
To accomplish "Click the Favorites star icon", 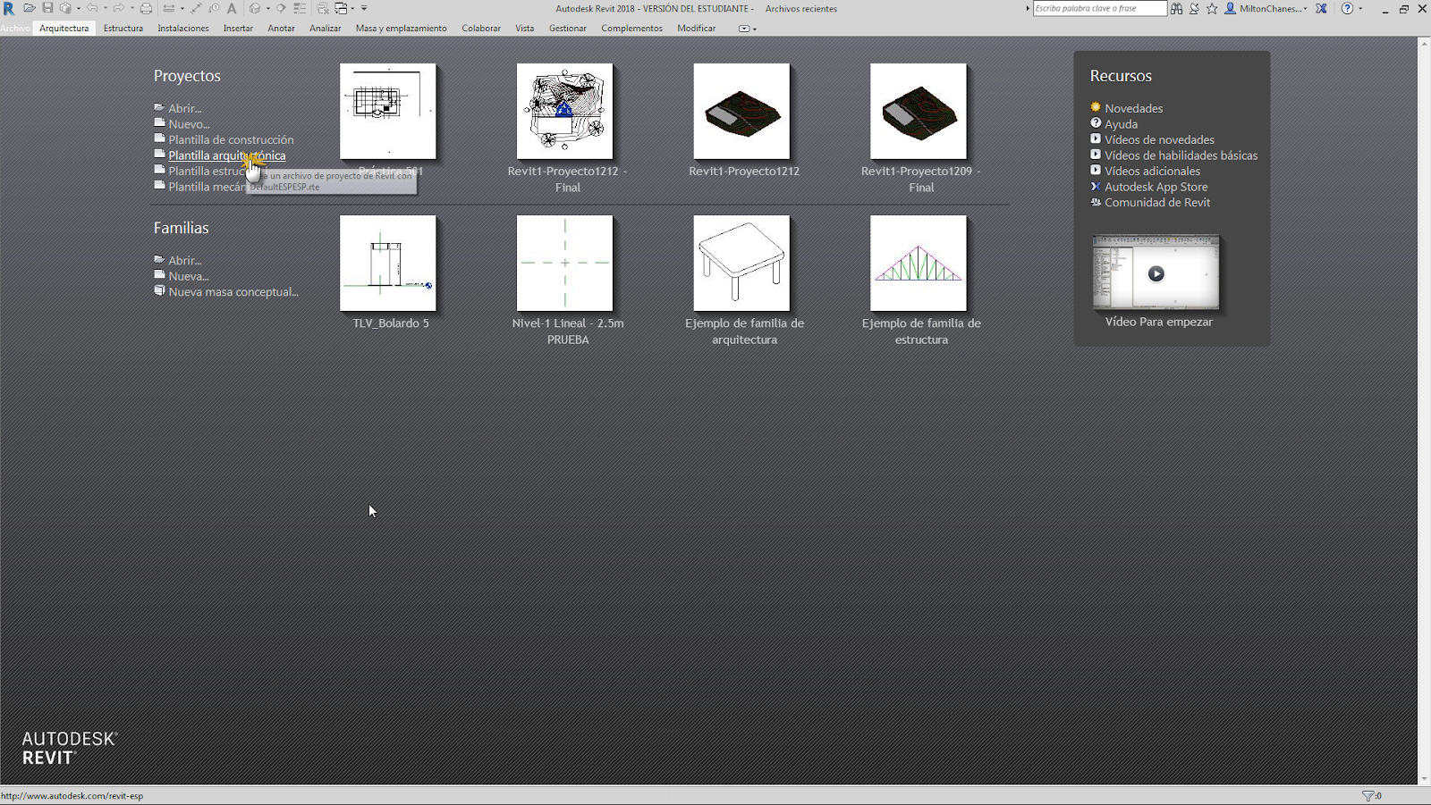I will tap(1212, 8).
